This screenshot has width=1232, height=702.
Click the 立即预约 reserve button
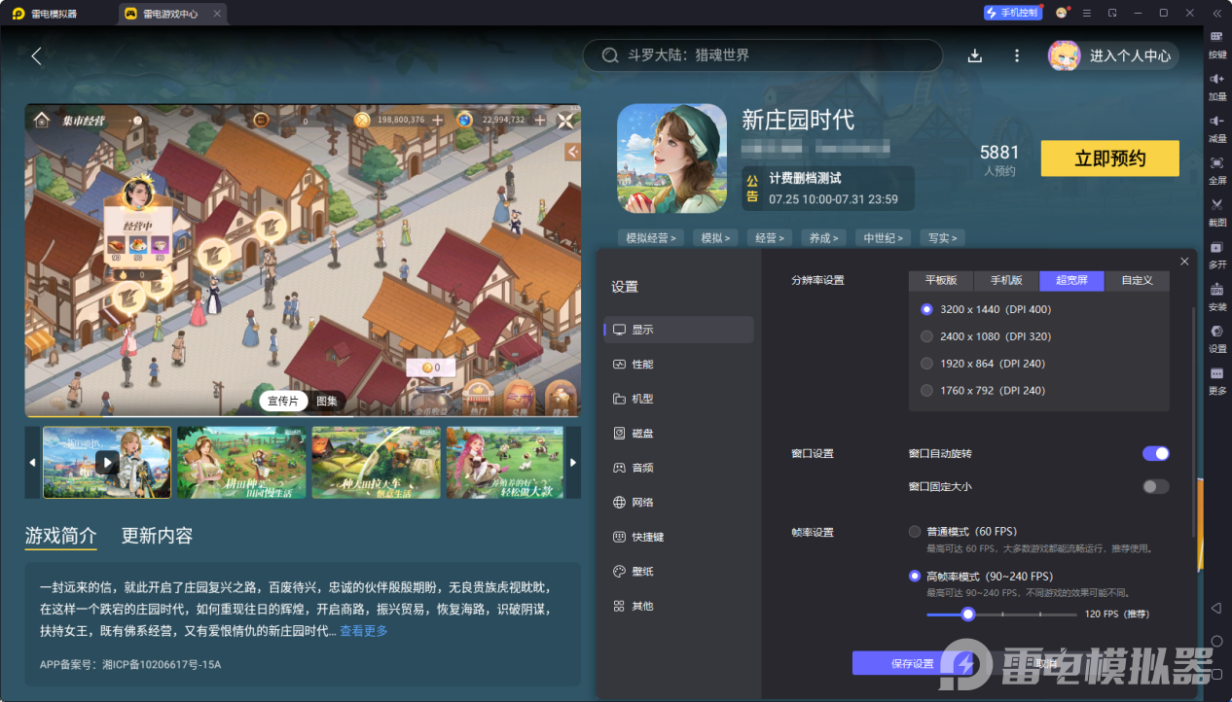(x=1109, y=158)
